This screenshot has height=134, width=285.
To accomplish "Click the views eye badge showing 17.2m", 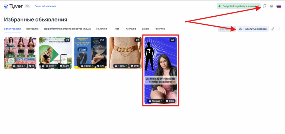I will pyautogui.click(x=64, y=66).
